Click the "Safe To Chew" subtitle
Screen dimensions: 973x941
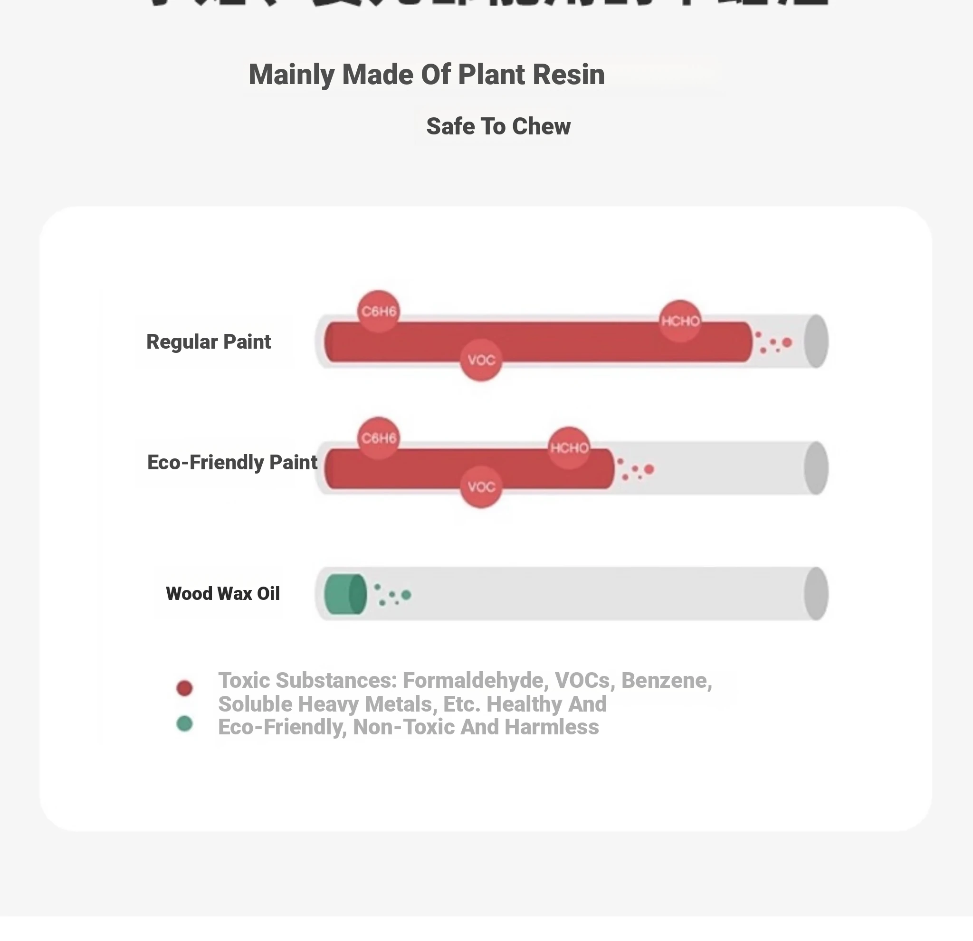(x=498, y=126)
